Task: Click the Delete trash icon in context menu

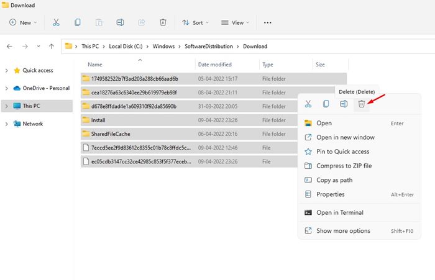Action: pyautogui.click(x=361, y=104)
